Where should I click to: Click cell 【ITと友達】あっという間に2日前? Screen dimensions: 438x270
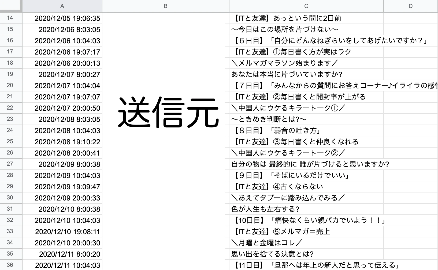click(306, 18)
